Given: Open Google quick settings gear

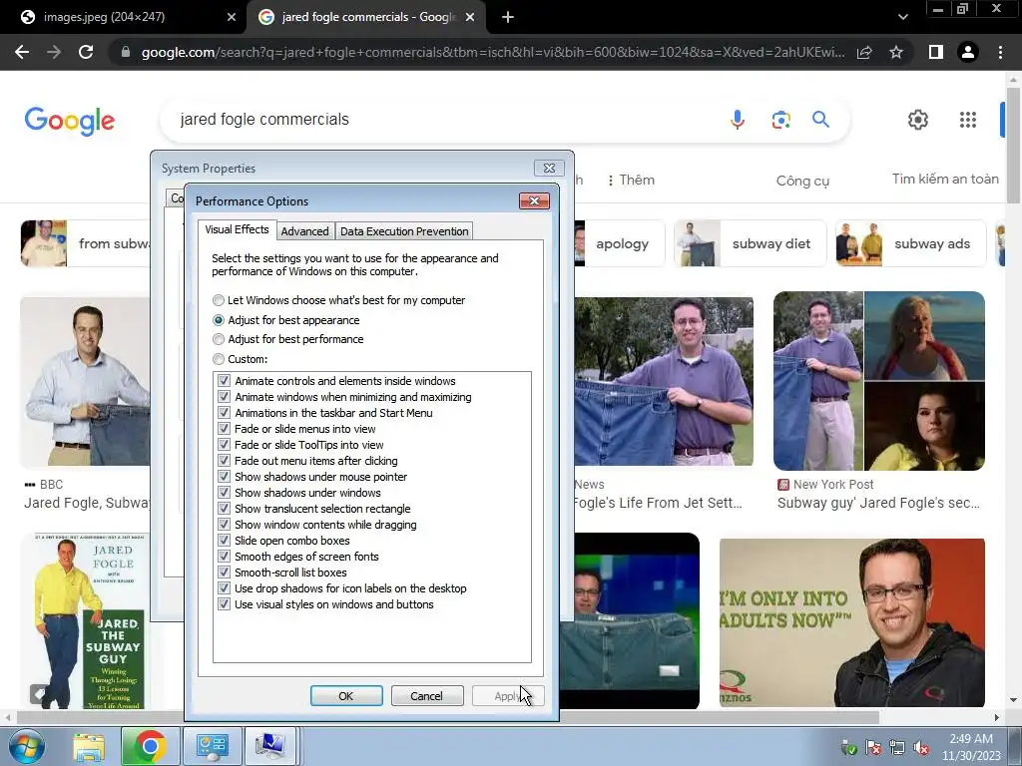Looking at the screenshot, I should (x=918, y=120).
